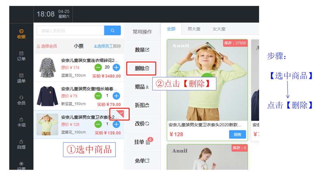The width and height of the screenshot is (322, 183).
Task: Open the 订单 orders section in sidebar
Action: (21, 56)
